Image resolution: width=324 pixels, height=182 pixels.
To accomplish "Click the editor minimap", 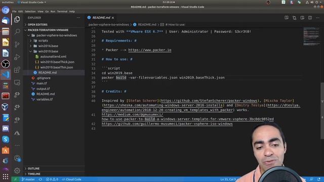I will click(311, 36).
